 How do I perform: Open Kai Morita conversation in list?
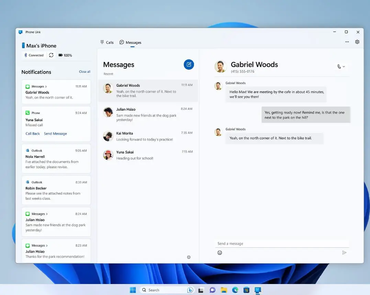click(x=148, y=136)
